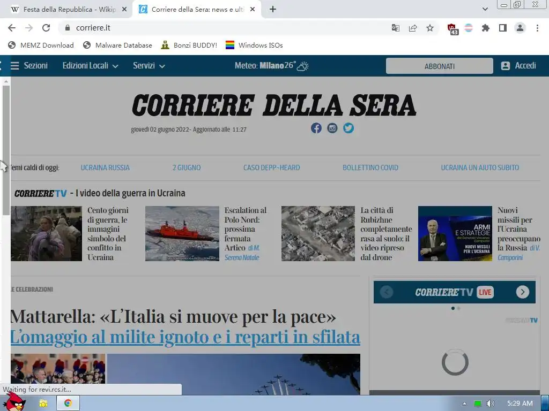Open Corriere's Facebook page icon
The height and width of the screenshot is (411, 549).
click(316, 128)
